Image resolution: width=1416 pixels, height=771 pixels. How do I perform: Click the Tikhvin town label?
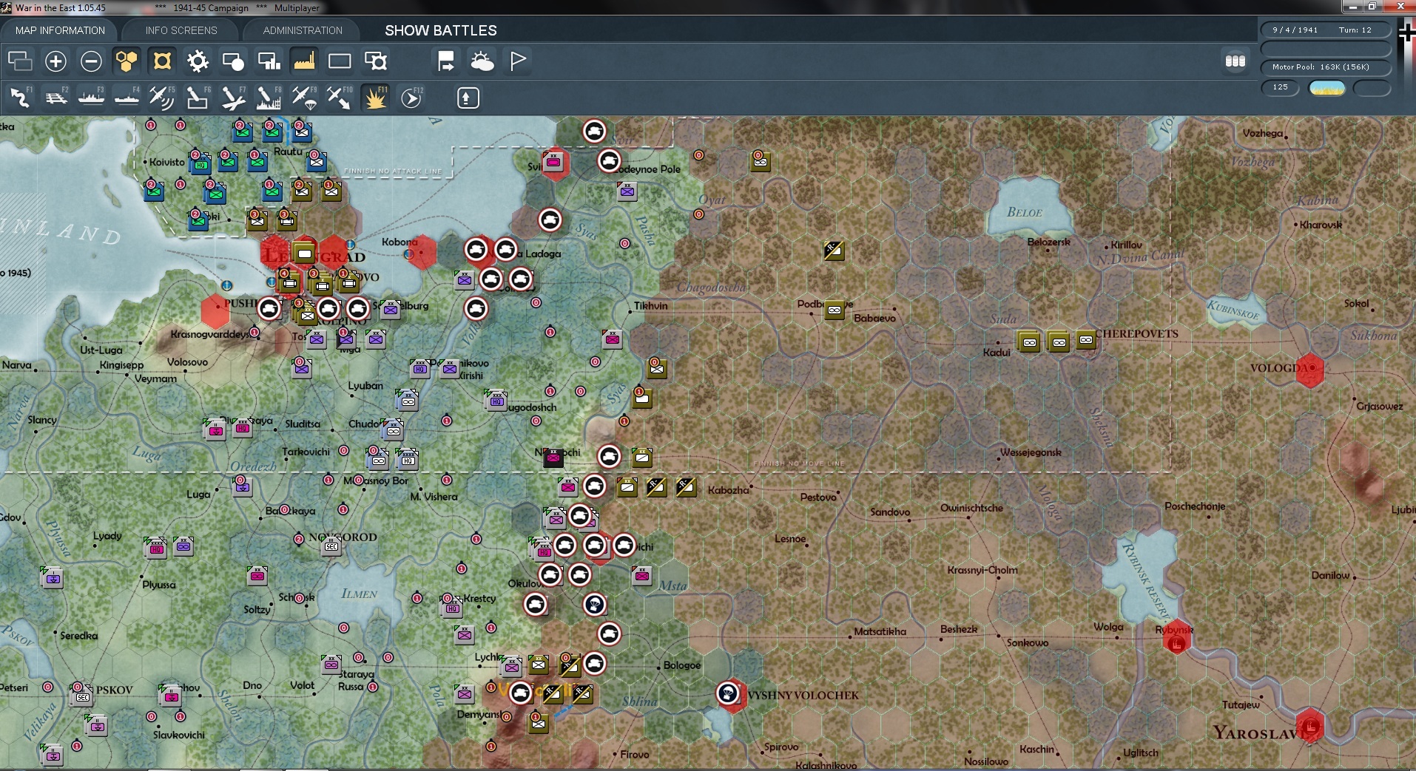tap(650, 306)
